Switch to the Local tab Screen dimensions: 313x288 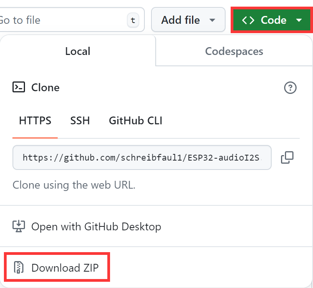coord(78,51)
